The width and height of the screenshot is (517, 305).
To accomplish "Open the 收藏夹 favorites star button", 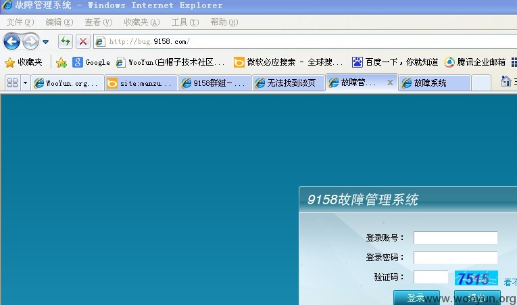I will tap(24, 62).
